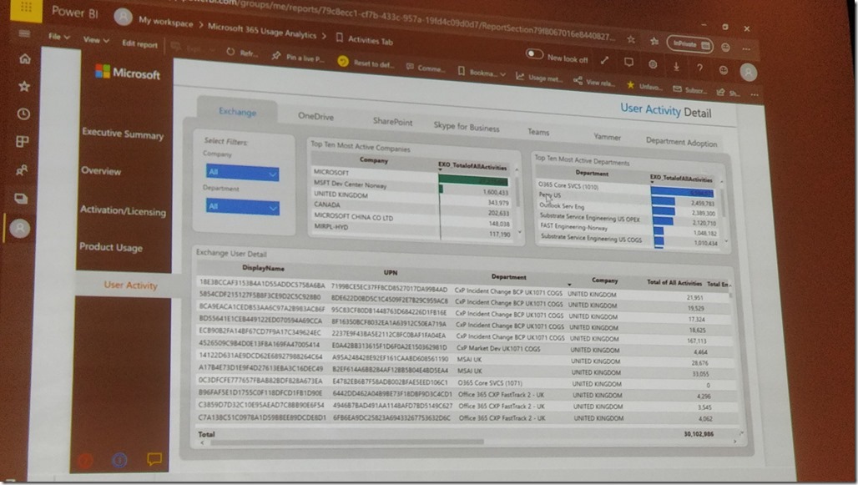This screenshot has width=858, height=485.
Task: Switch to the Exchange tab
Action: [238, 111]
